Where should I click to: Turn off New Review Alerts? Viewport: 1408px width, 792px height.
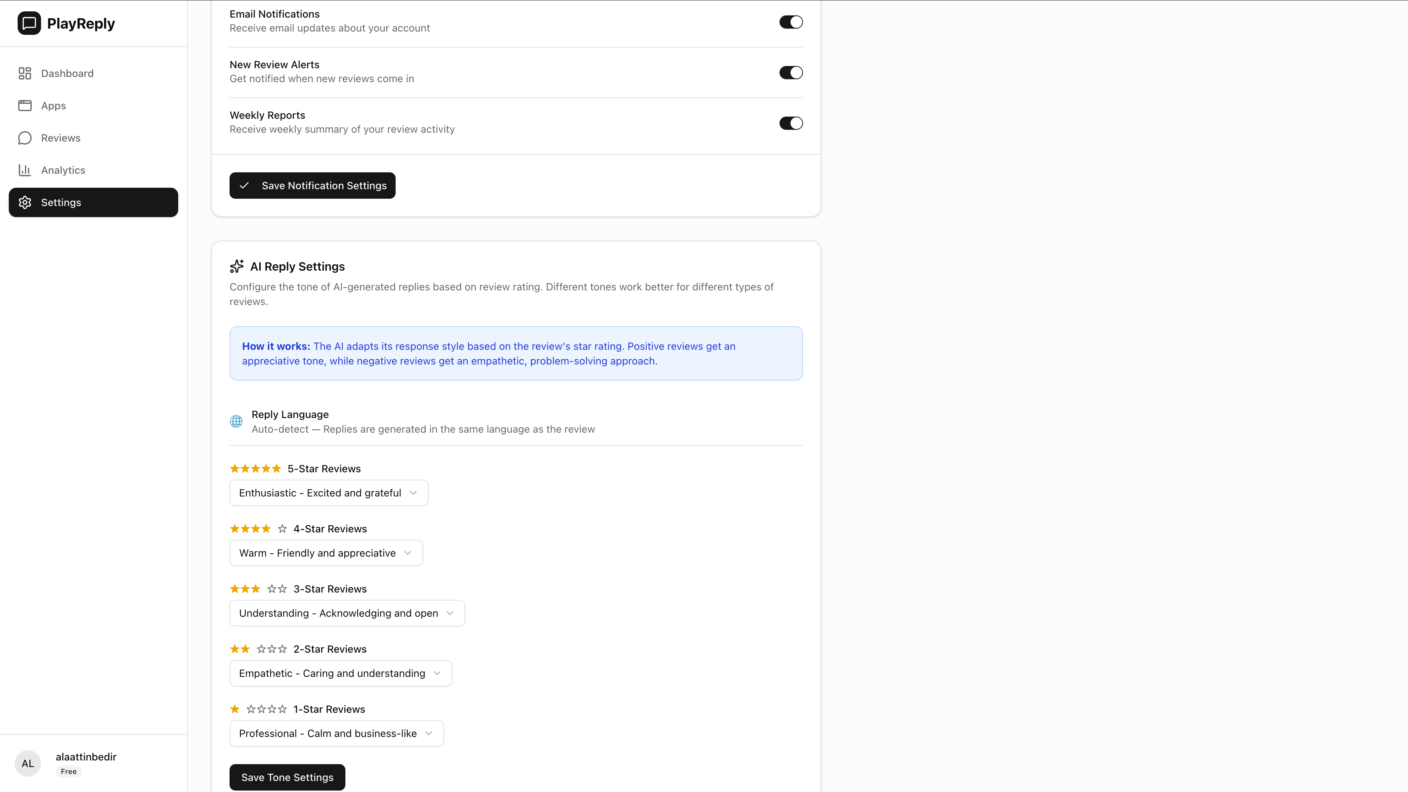point(791,72)
